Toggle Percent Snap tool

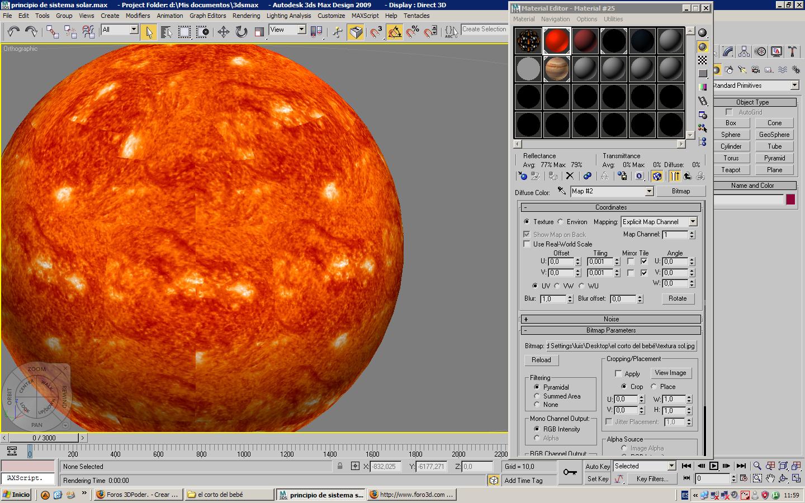413,32
